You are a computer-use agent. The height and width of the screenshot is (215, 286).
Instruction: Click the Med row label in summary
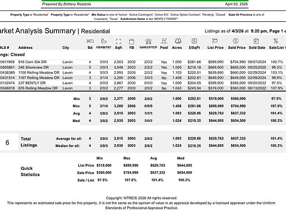(x=76, y=121)
